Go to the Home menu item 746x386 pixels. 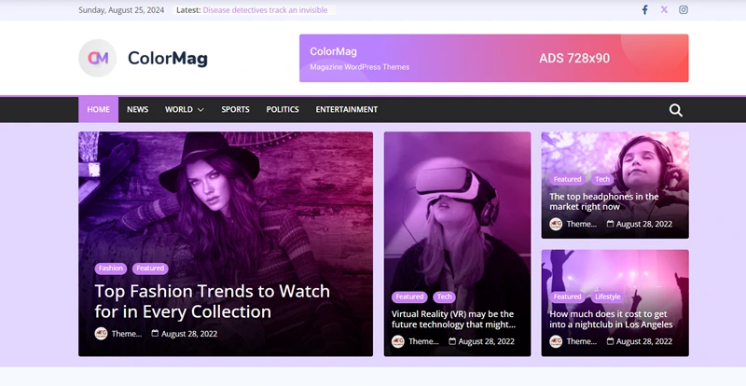99,109
